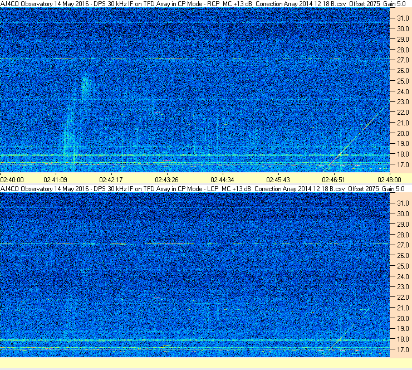Select the 25.0 frequency label in RCP panel
The width and height of the screenshot is (412, 370).
[403, 81]
